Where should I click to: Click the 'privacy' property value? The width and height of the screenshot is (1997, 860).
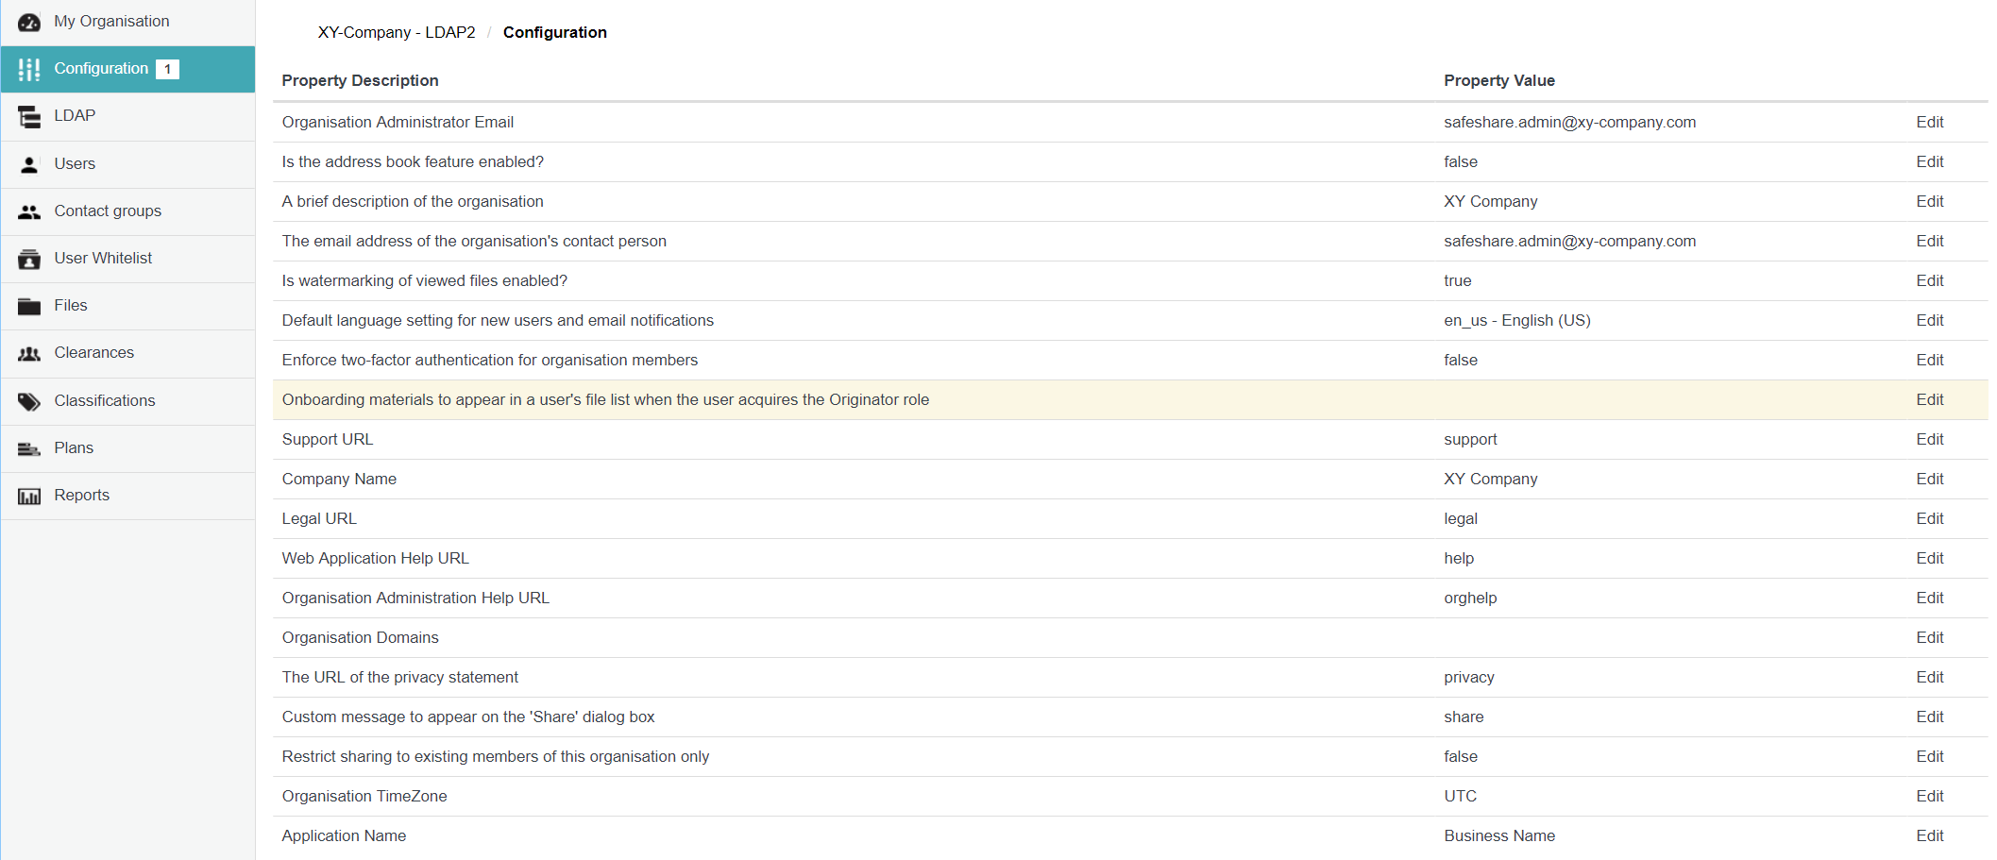click(1468, 677)
